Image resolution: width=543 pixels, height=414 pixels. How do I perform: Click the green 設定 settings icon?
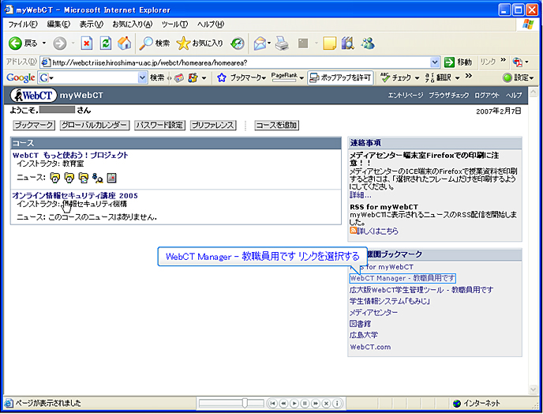point(507,77)
